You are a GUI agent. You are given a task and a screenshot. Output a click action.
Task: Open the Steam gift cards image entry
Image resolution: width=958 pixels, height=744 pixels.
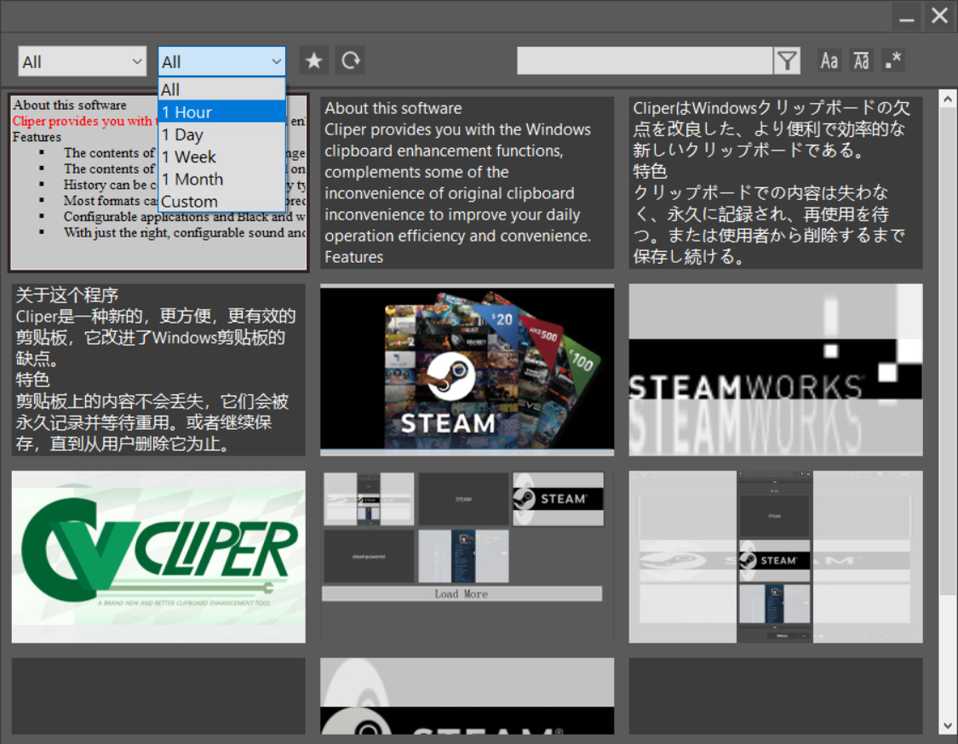(x=467, y=369)
